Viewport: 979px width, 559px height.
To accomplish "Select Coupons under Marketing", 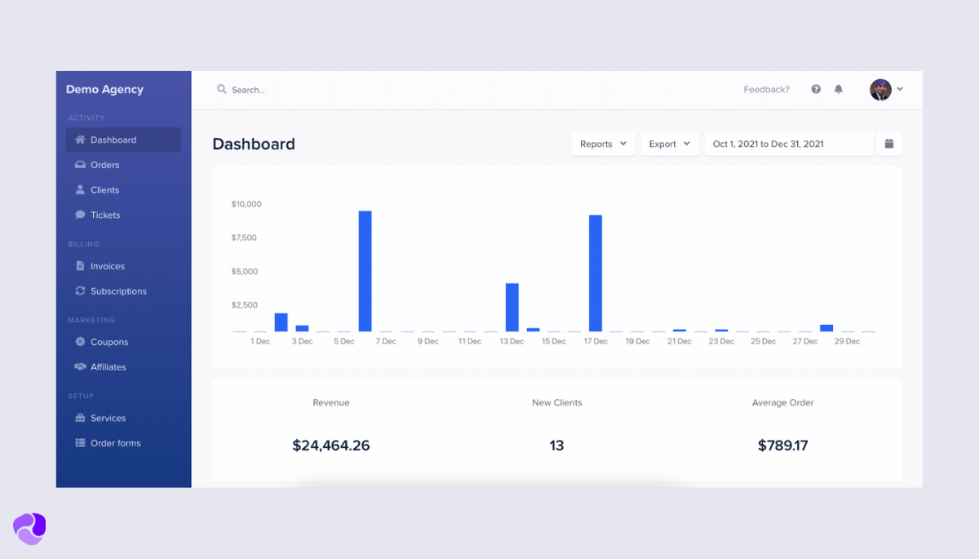I will point(109,342).
